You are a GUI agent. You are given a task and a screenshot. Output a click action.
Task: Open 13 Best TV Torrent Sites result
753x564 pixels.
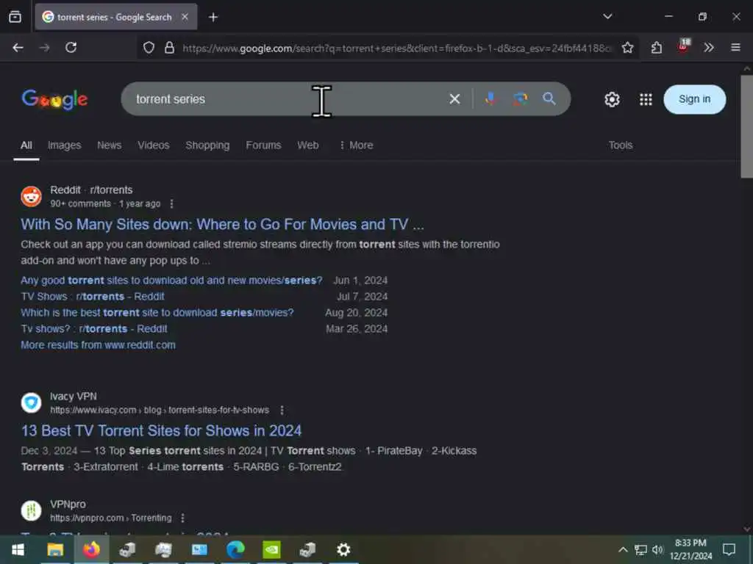pyautogui.click(x=161, y=430)
